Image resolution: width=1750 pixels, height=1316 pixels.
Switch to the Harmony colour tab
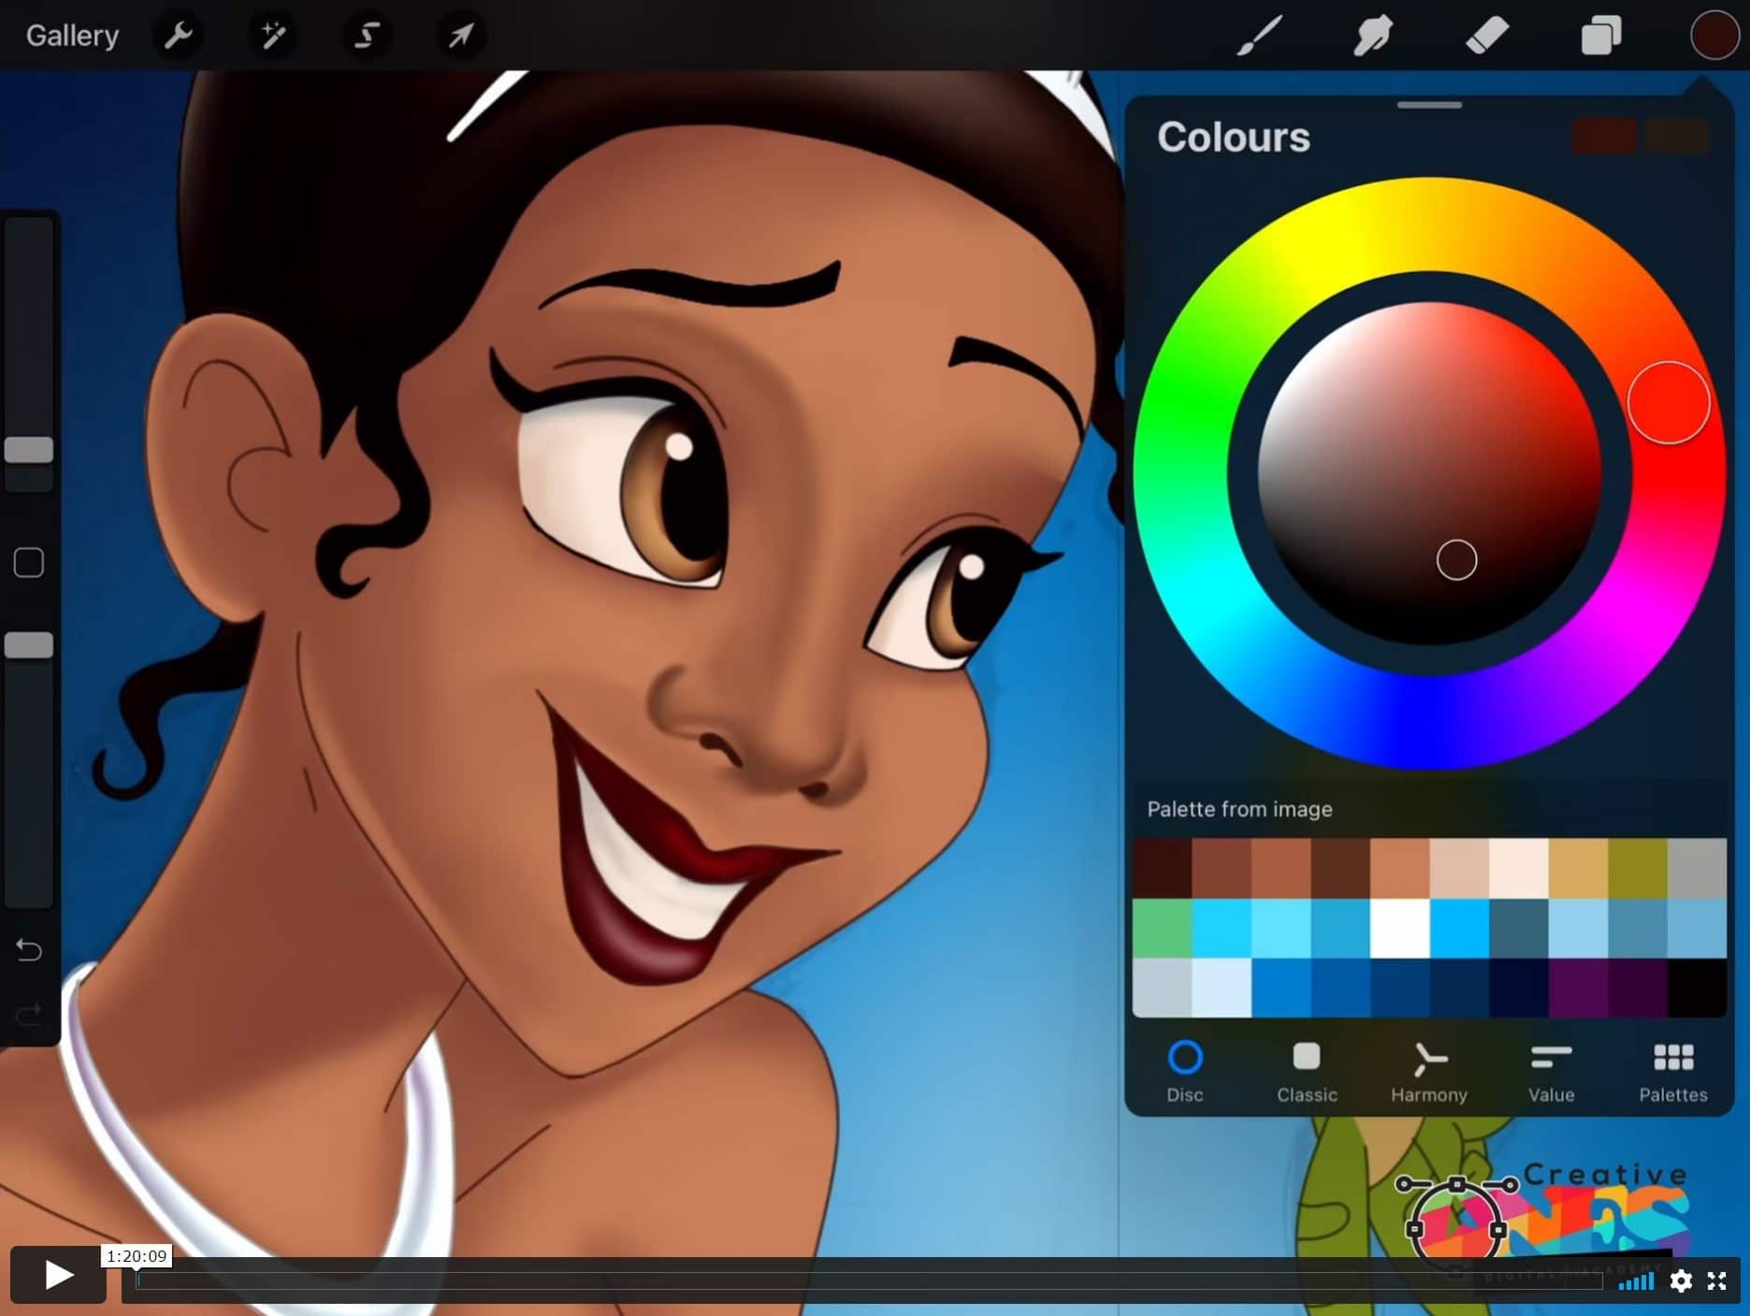click(x=1429, y=1072)
